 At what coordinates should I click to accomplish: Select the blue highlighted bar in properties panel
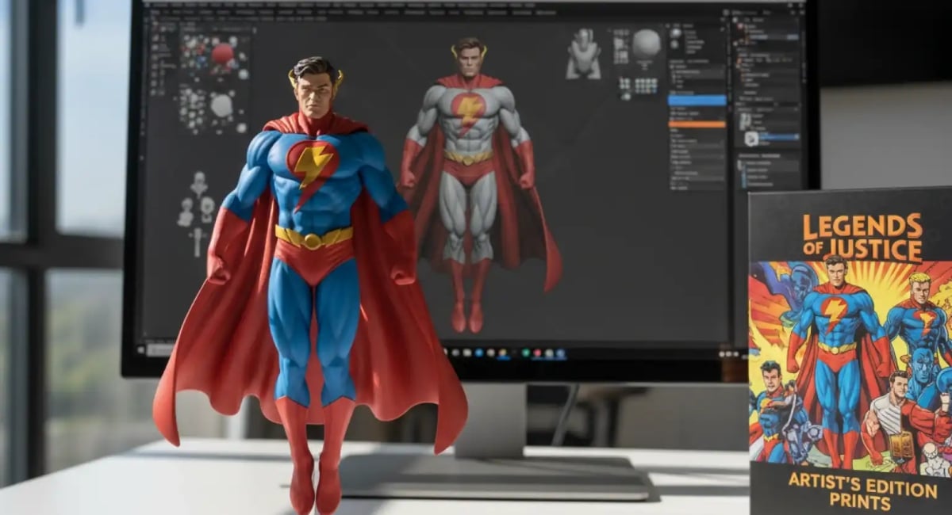[697, 101]
